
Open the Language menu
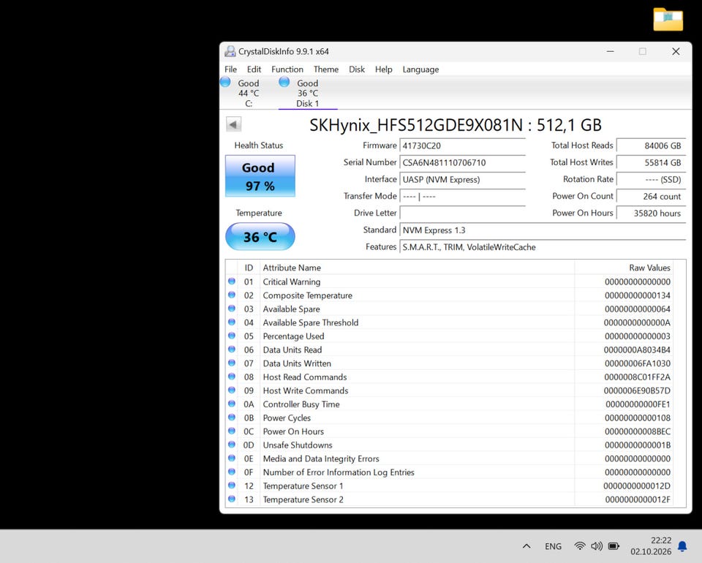(420, 69)
